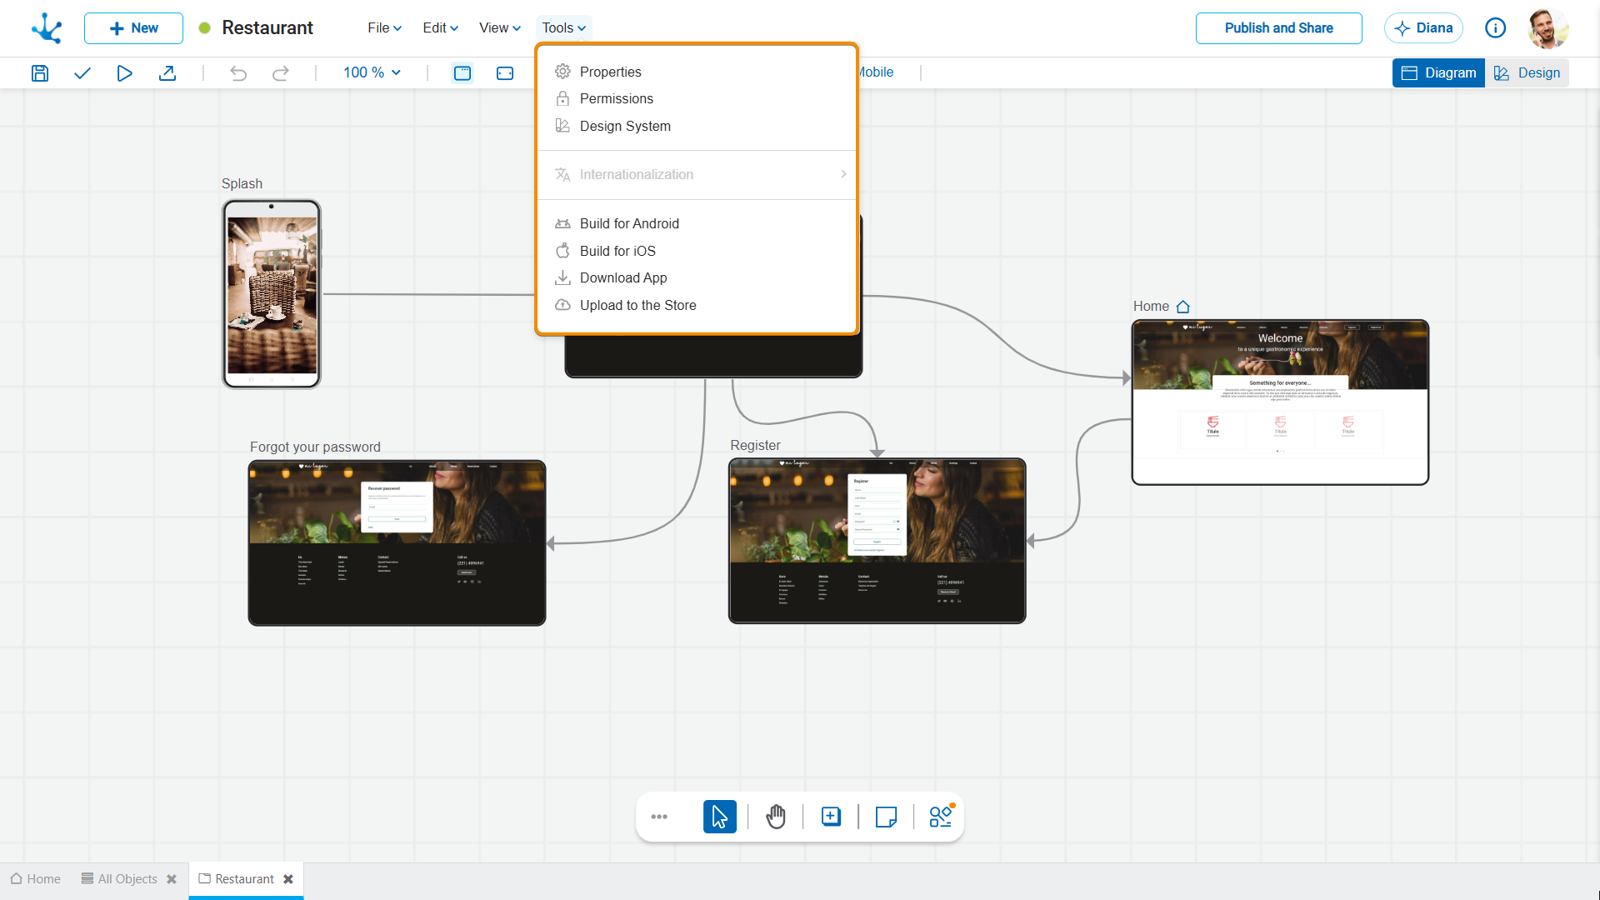Select the pointer selection tool
1600x900 pixels.
(720, 817)
